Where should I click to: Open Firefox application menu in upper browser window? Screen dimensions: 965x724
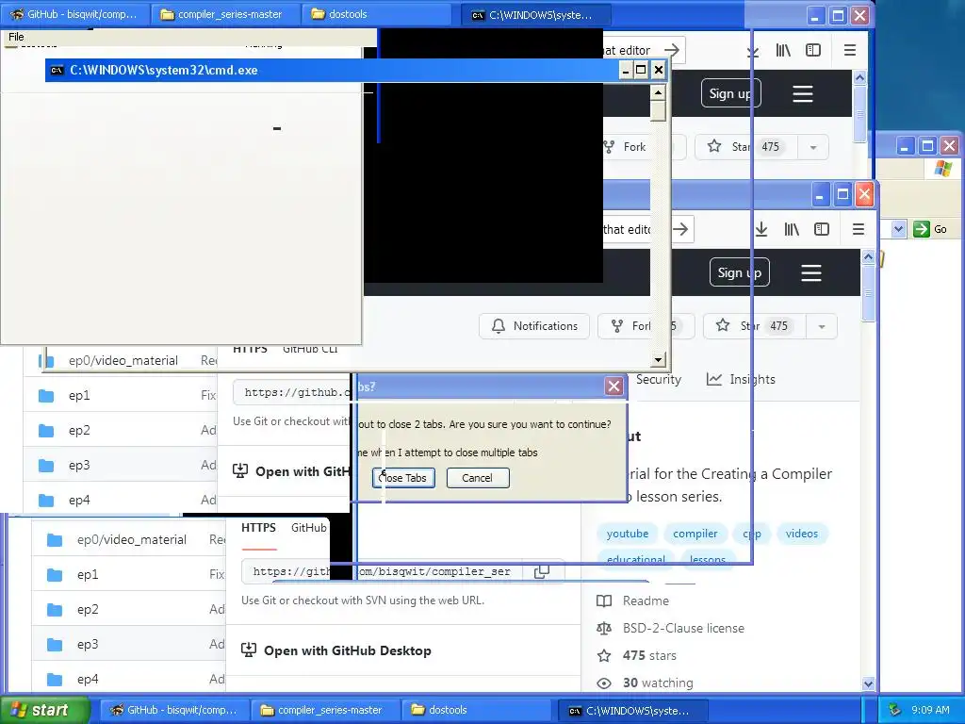[849, 51]
